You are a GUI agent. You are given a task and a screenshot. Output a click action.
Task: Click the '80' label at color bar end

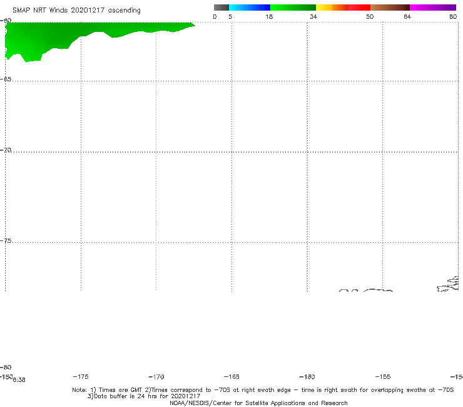[x=453, y=16]
